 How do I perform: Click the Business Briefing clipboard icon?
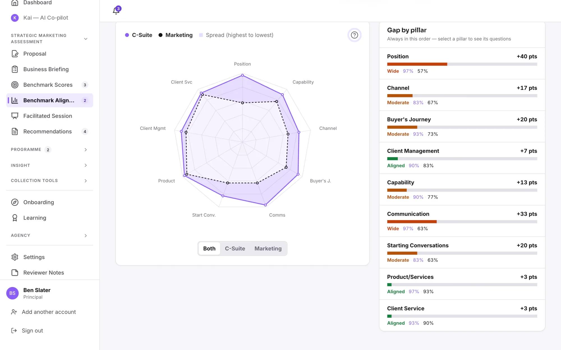point(15,69)
